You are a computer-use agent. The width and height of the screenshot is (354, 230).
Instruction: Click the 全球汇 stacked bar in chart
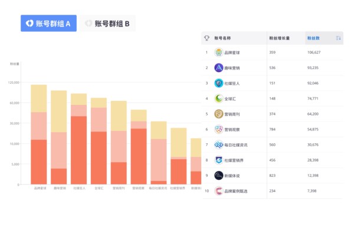click(x=99, y=141)
